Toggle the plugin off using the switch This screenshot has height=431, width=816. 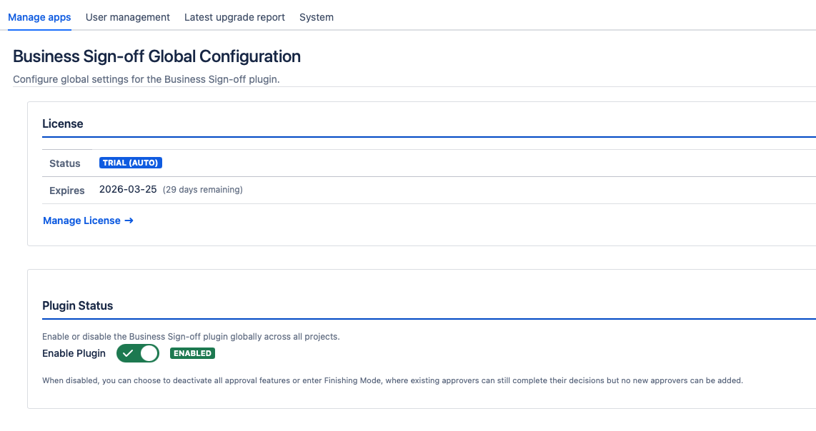[137, 353]
